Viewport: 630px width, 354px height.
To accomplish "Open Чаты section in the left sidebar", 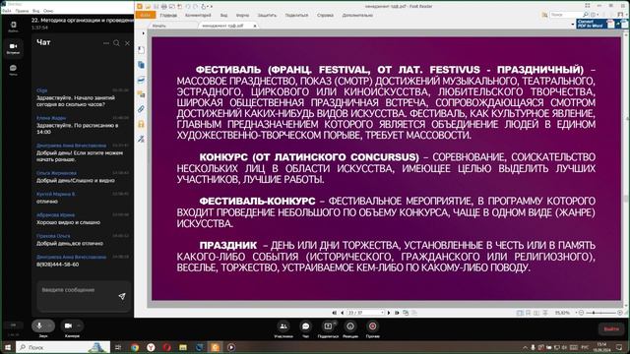I will click(13, 70).
